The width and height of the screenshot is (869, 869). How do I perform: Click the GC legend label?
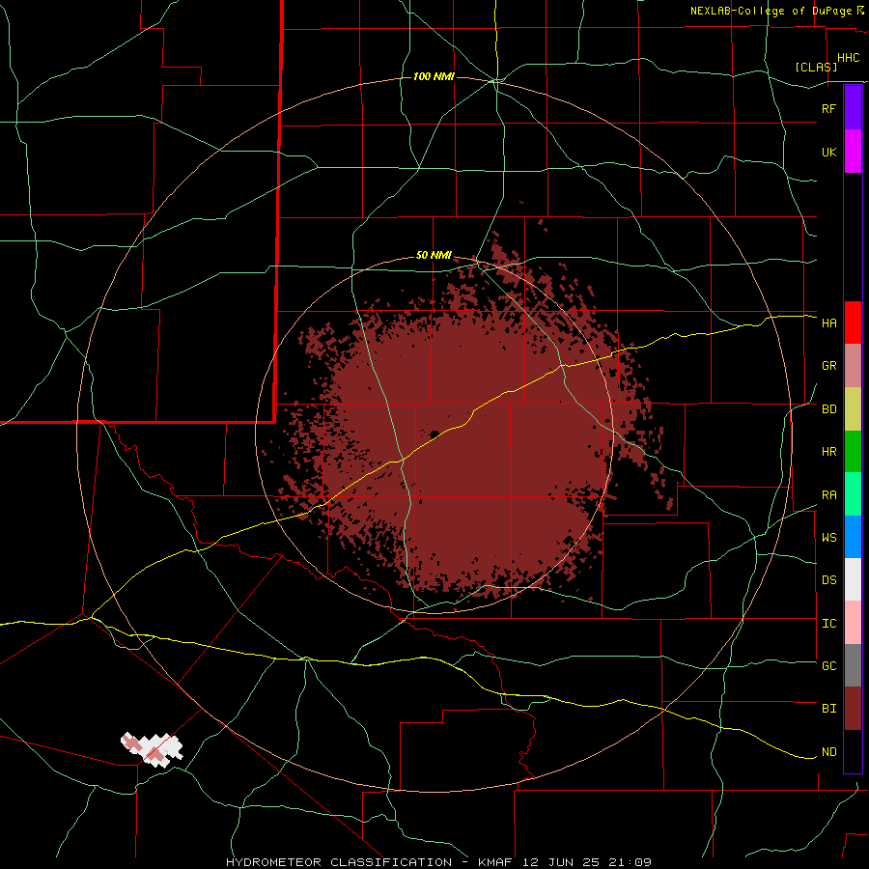[828, 666]
